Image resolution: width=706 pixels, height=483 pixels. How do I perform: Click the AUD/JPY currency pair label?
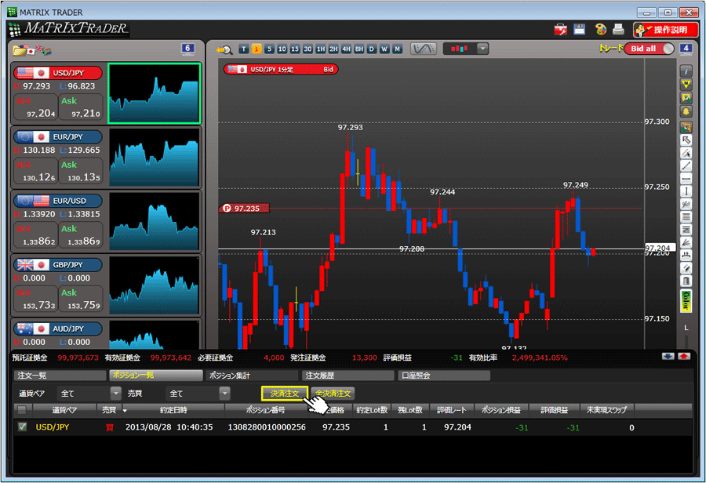click(58, 329)
